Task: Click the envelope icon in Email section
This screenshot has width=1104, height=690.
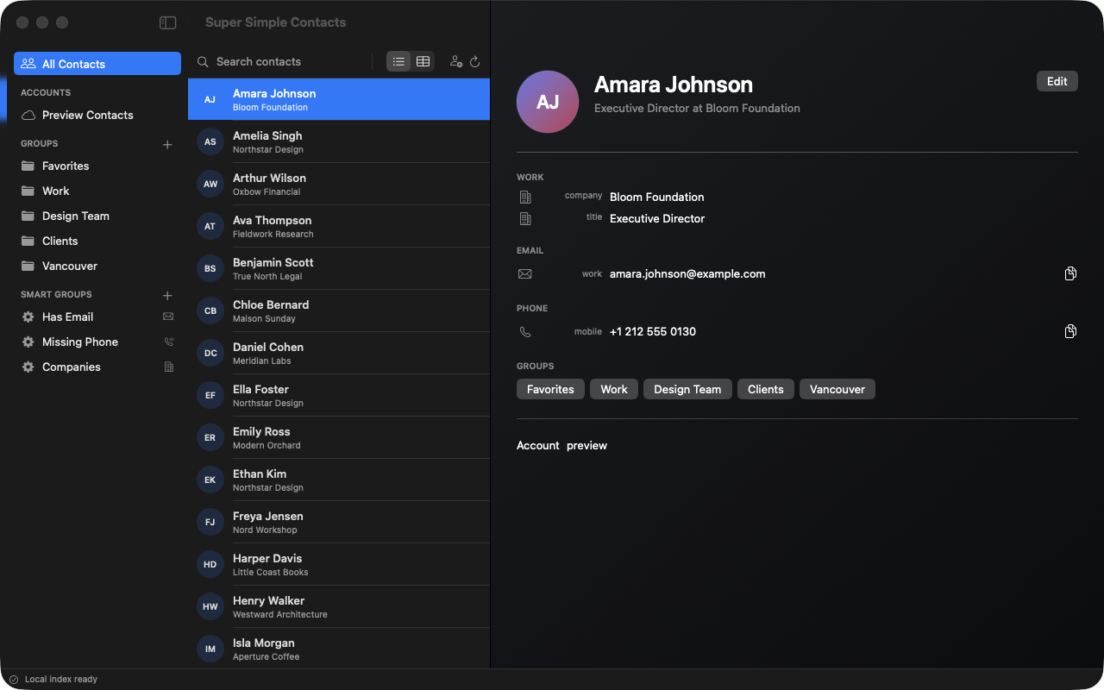Action: [525, 273]
